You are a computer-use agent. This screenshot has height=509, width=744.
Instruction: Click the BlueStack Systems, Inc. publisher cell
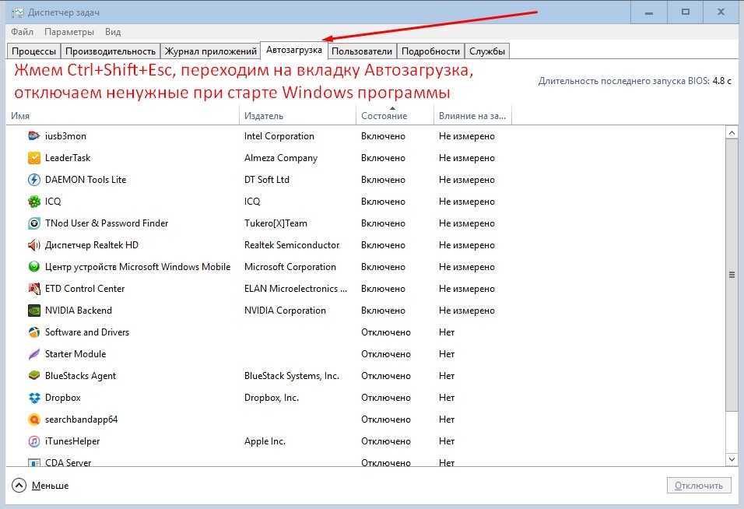(291, 376)
